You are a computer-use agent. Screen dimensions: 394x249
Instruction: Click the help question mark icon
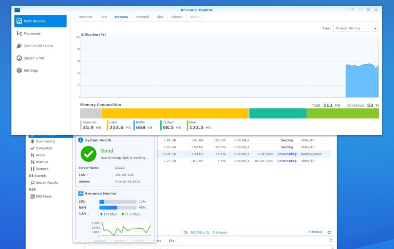(x=352, y=10)
